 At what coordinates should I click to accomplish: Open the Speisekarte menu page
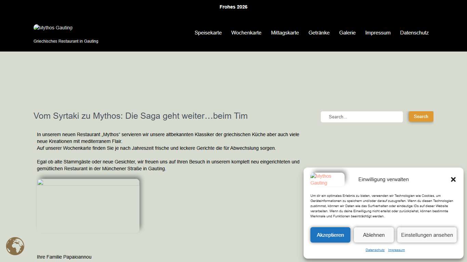pos(208,33)
